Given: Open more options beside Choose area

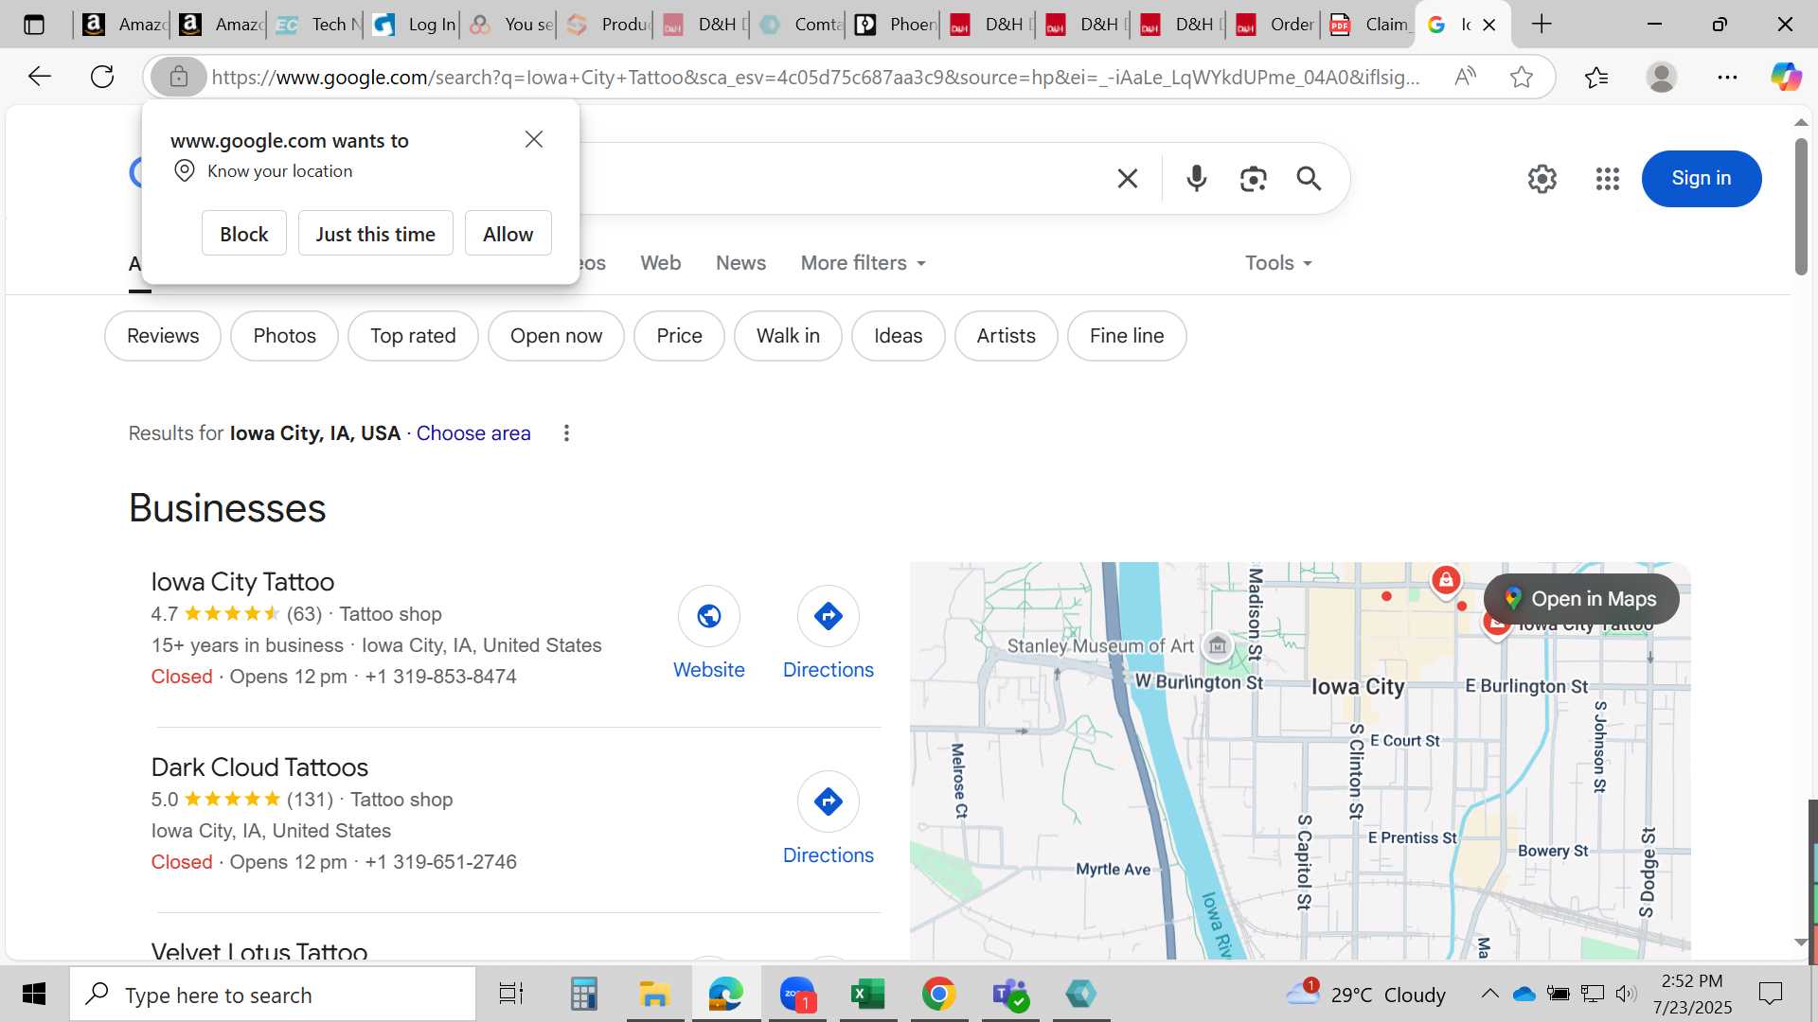Looking at the screenshot, I should tap(566, 433).
